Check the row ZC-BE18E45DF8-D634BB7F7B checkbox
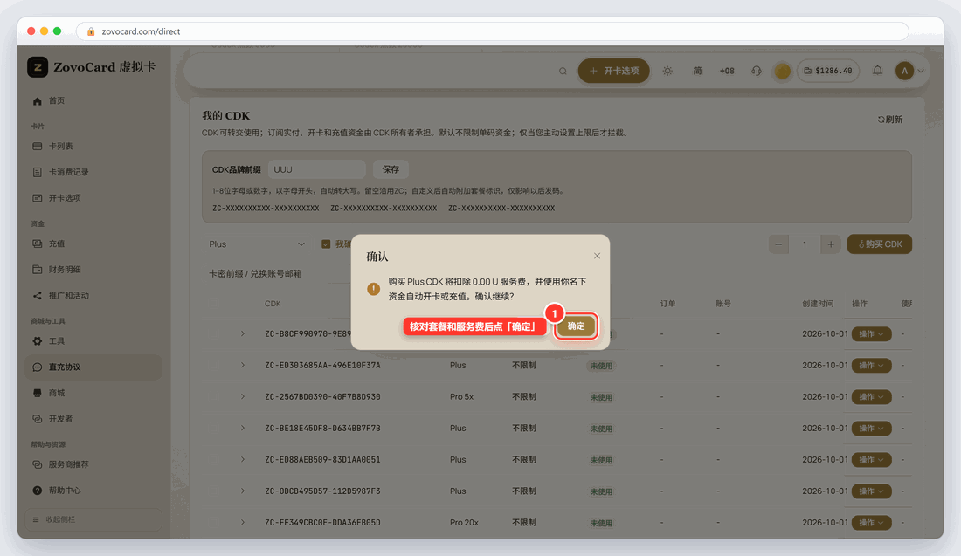The width and height of the screenshot is (961, 556). (x=214, y=428)
